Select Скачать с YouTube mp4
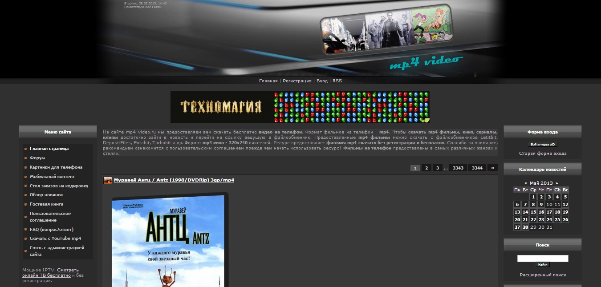Screen dimensions: 601x287 click(x=56, y=238)
